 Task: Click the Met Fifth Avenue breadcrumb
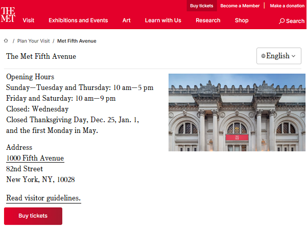[77, 41]
